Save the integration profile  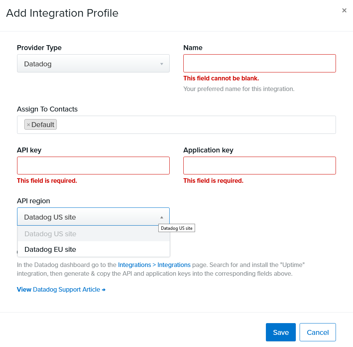[281, 332]
